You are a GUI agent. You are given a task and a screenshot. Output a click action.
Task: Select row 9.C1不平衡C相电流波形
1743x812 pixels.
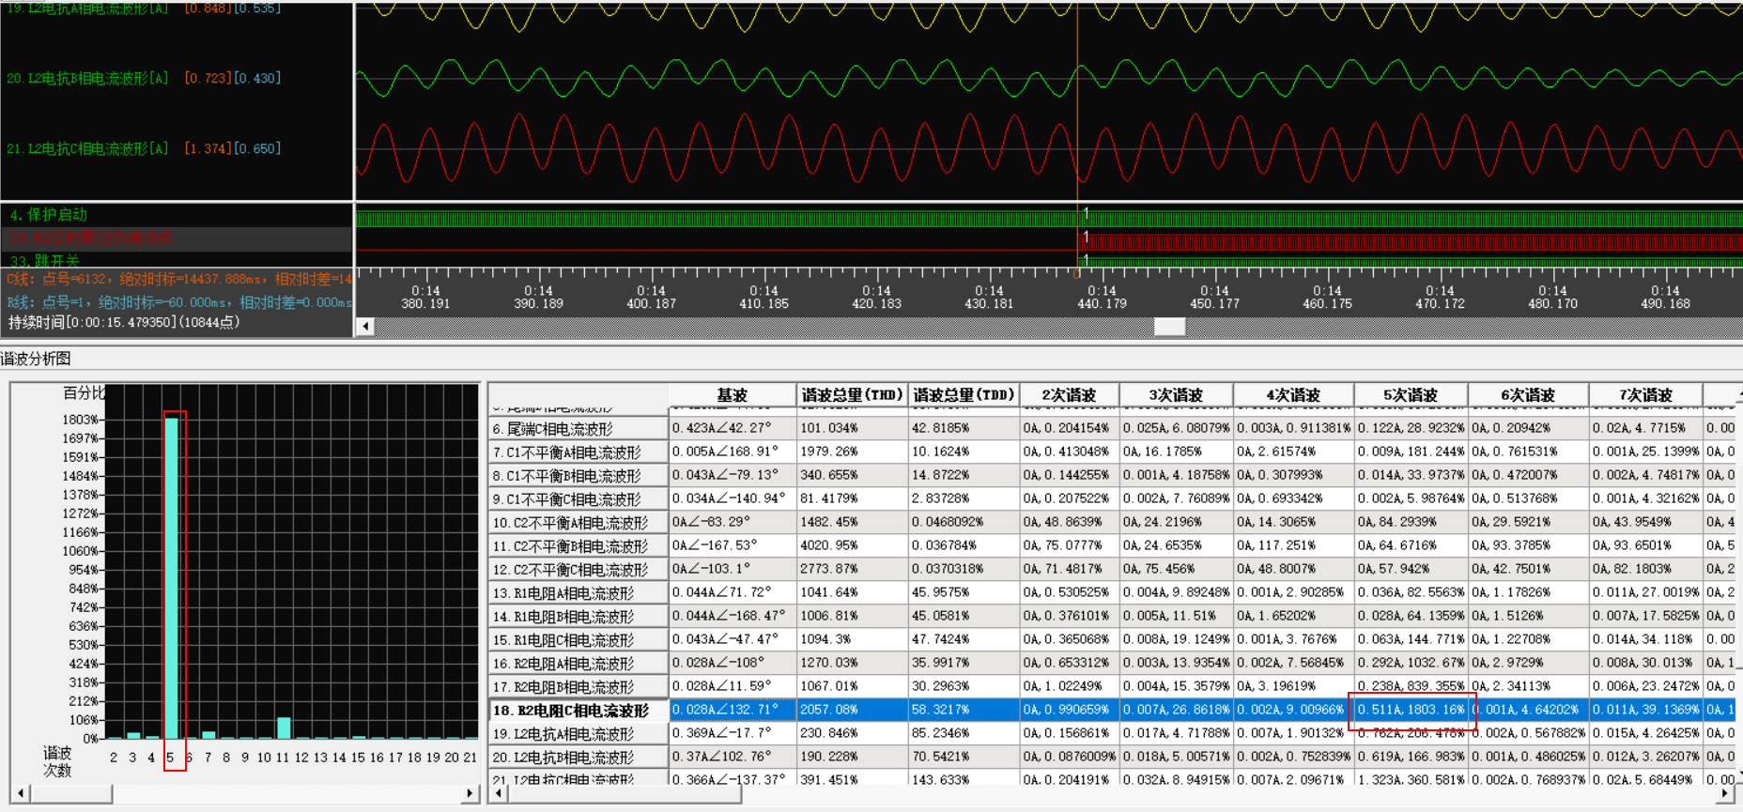(578, 499)
